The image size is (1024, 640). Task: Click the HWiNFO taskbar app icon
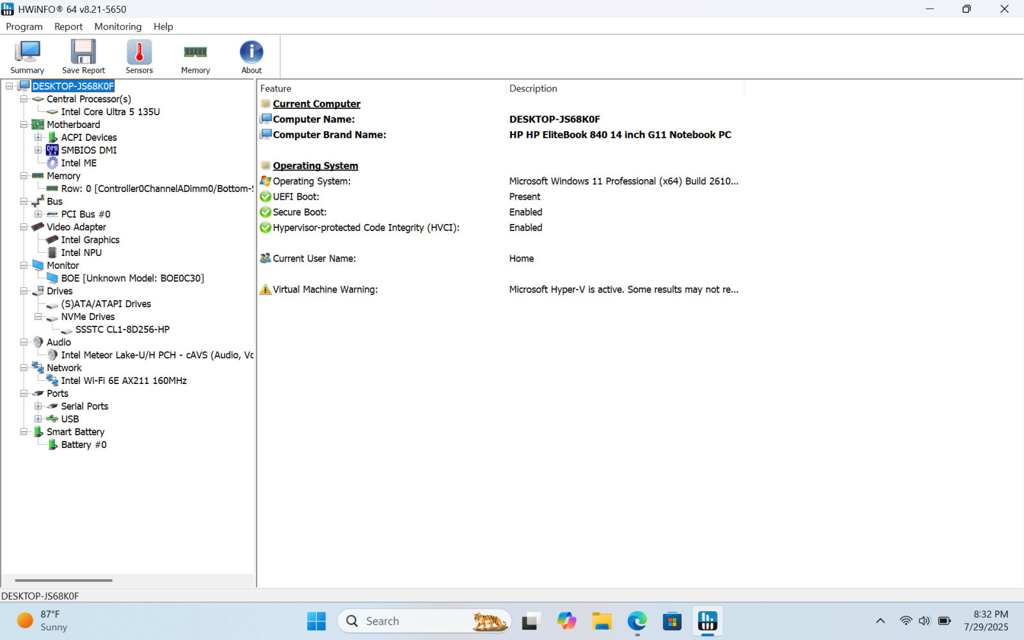pyautogui.click(x=707, y=621)
